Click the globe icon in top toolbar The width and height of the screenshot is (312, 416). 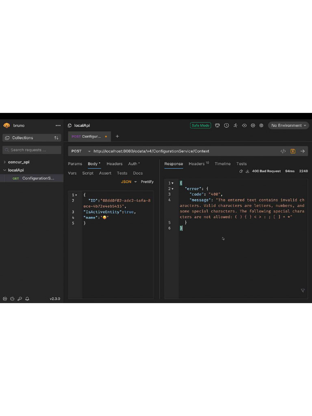pos(261,126)
